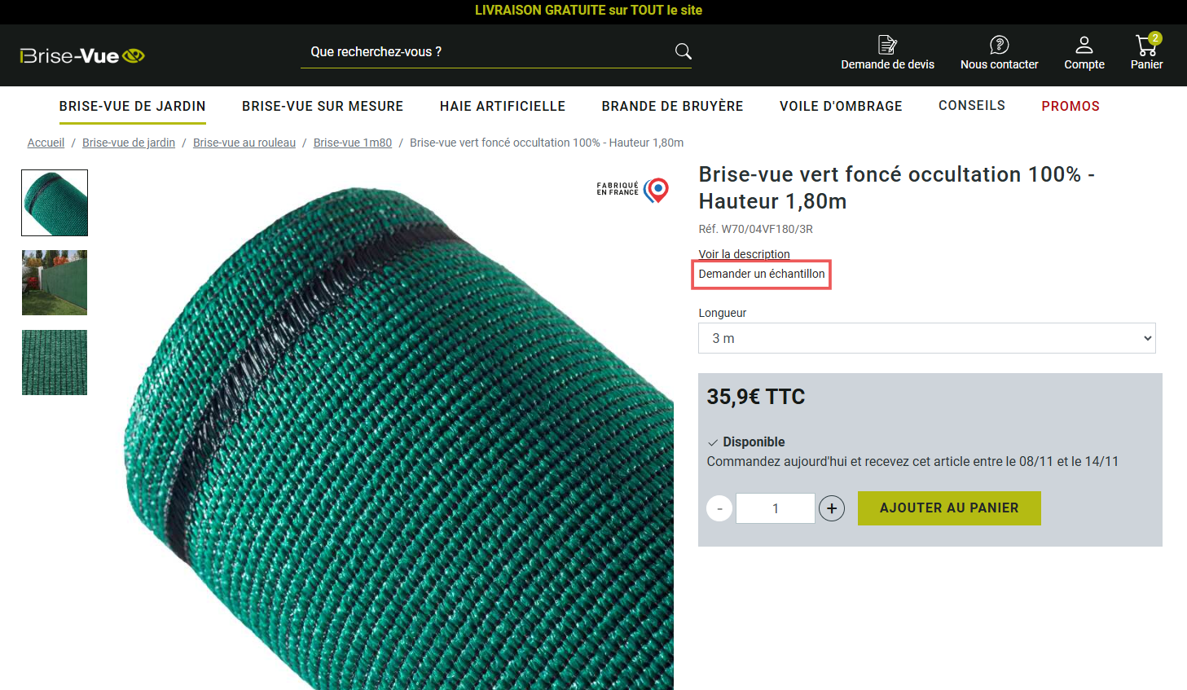Go to Brise-vue au rouleau breadcrumb
Image resolution: width=1187 pixels, height=690 pixels.
click(244, 143)
